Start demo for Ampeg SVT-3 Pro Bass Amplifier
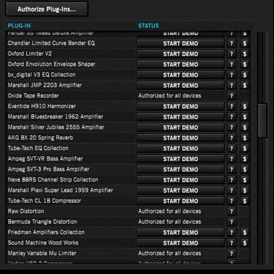 tap(181, 169)
